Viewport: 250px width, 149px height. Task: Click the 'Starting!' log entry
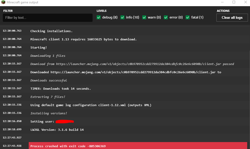coord(38,48)
